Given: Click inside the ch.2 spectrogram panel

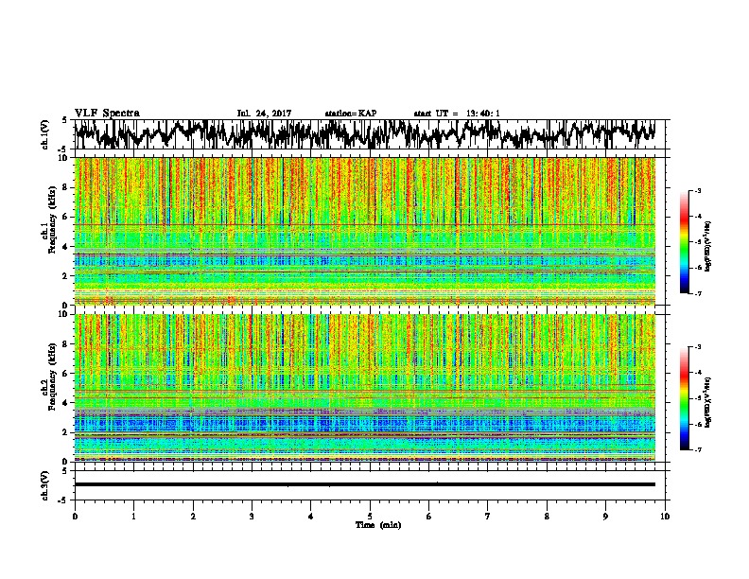Looking at the screenshot, I should (364, 388).
